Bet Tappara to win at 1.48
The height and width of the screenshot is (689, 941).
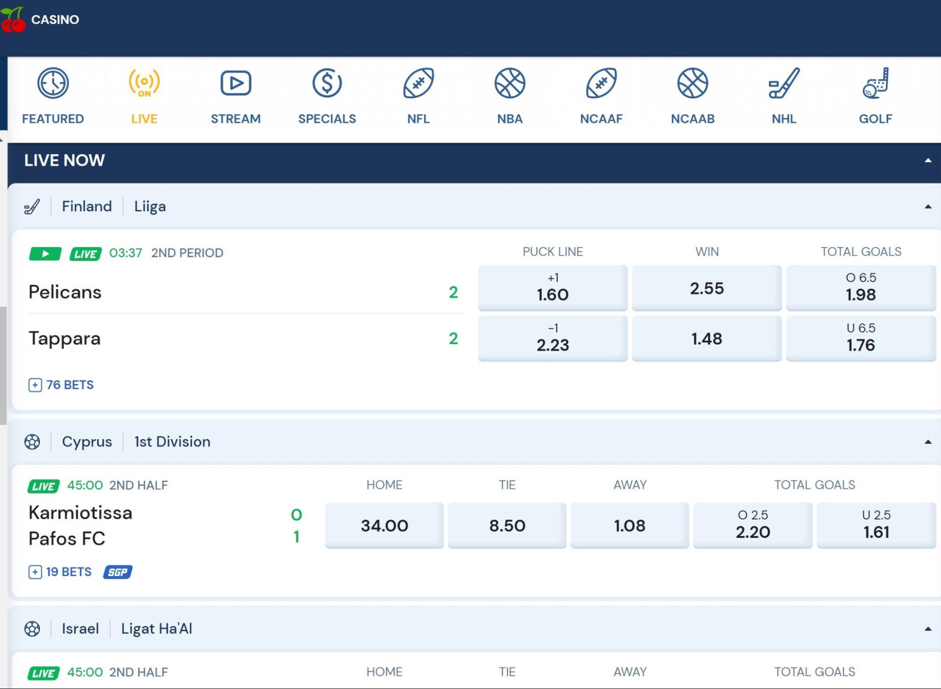[707, 338]
